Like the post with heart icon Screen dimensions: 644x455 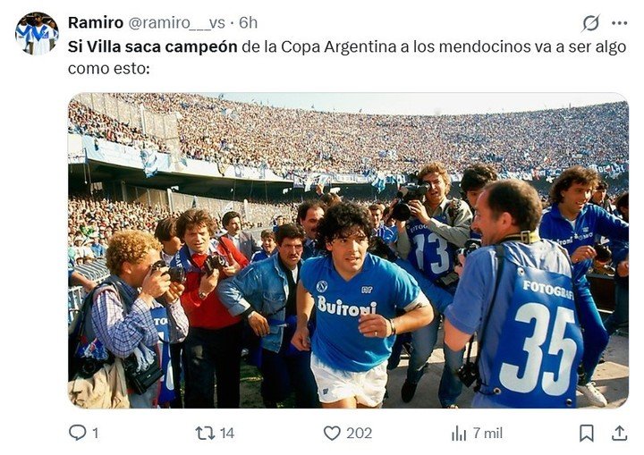coord(332,433)
